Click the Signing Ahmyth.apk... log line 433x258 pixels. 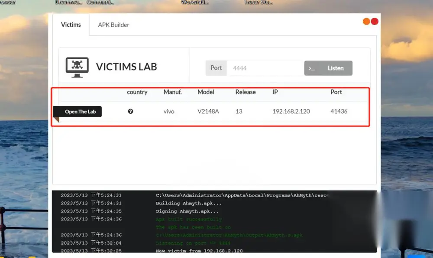[187, 211]
